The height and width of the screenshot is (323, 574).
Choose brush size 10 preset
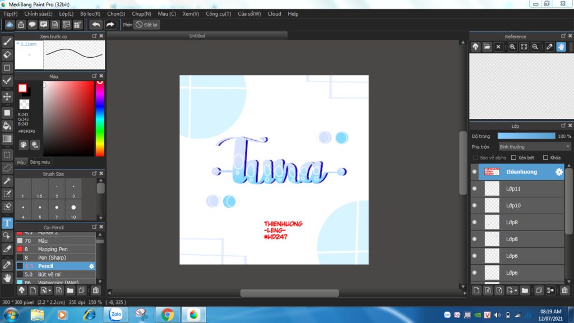(x=73, y=211)
